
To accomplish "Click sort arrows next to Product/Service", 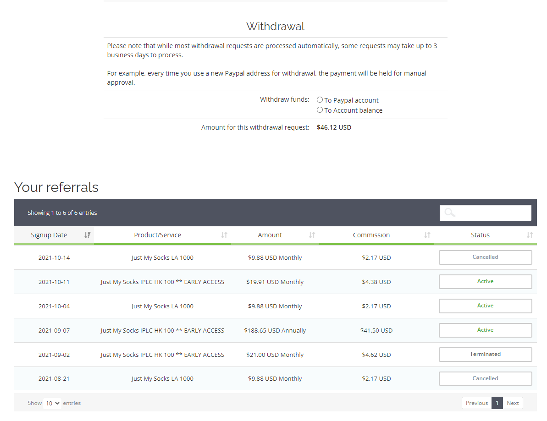I will pyautogui.click(x=224, y=235).
